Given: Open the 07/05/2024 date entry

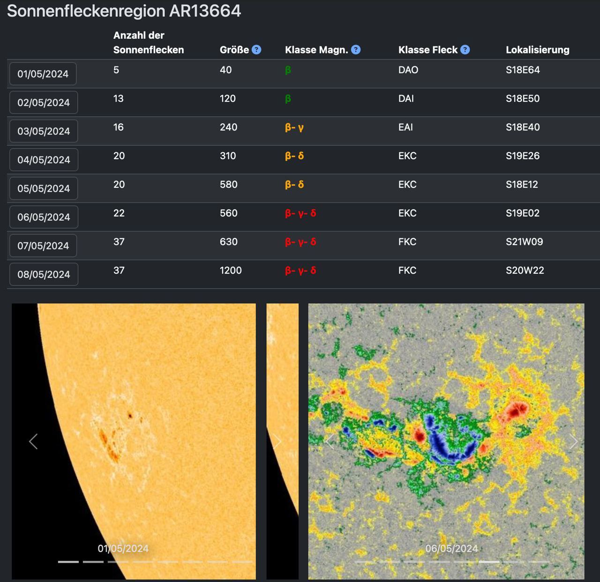Looking at the screenshot, I should (x=43, y=246).
